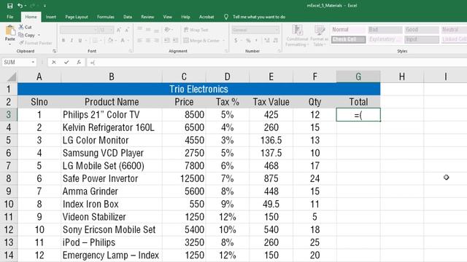Toggle Bold formatting

(x=63, y=41)
